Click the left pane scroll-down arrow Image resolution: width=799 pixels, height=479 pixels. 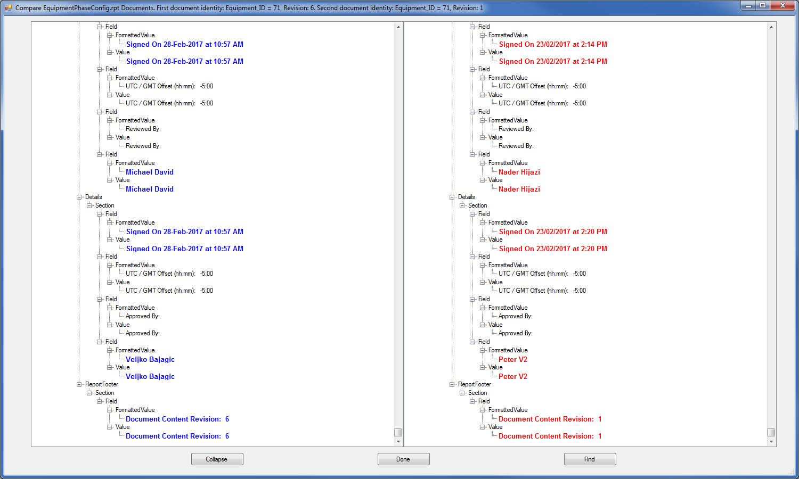(398, 442)
